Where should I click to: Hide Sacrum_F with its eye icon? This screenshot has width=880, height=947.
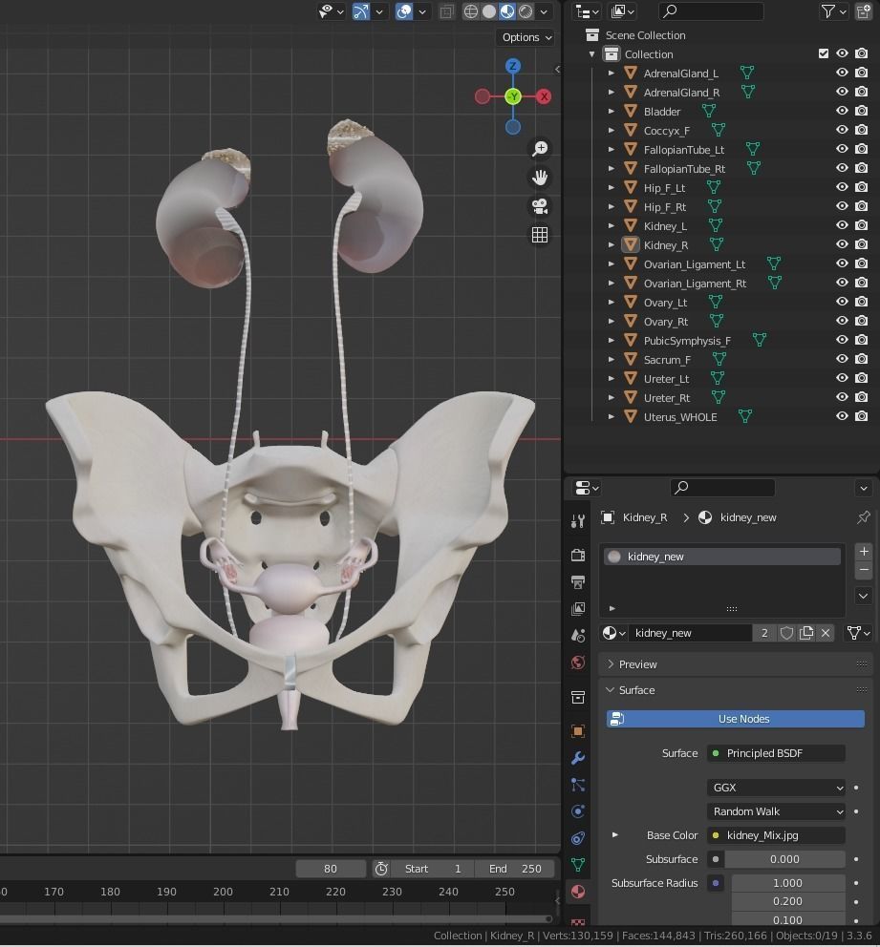coord(842,359)
